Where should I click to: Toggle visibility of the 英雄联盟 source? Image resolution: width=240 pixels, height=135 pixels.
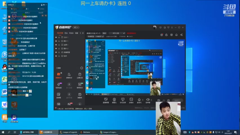point(56,52)
